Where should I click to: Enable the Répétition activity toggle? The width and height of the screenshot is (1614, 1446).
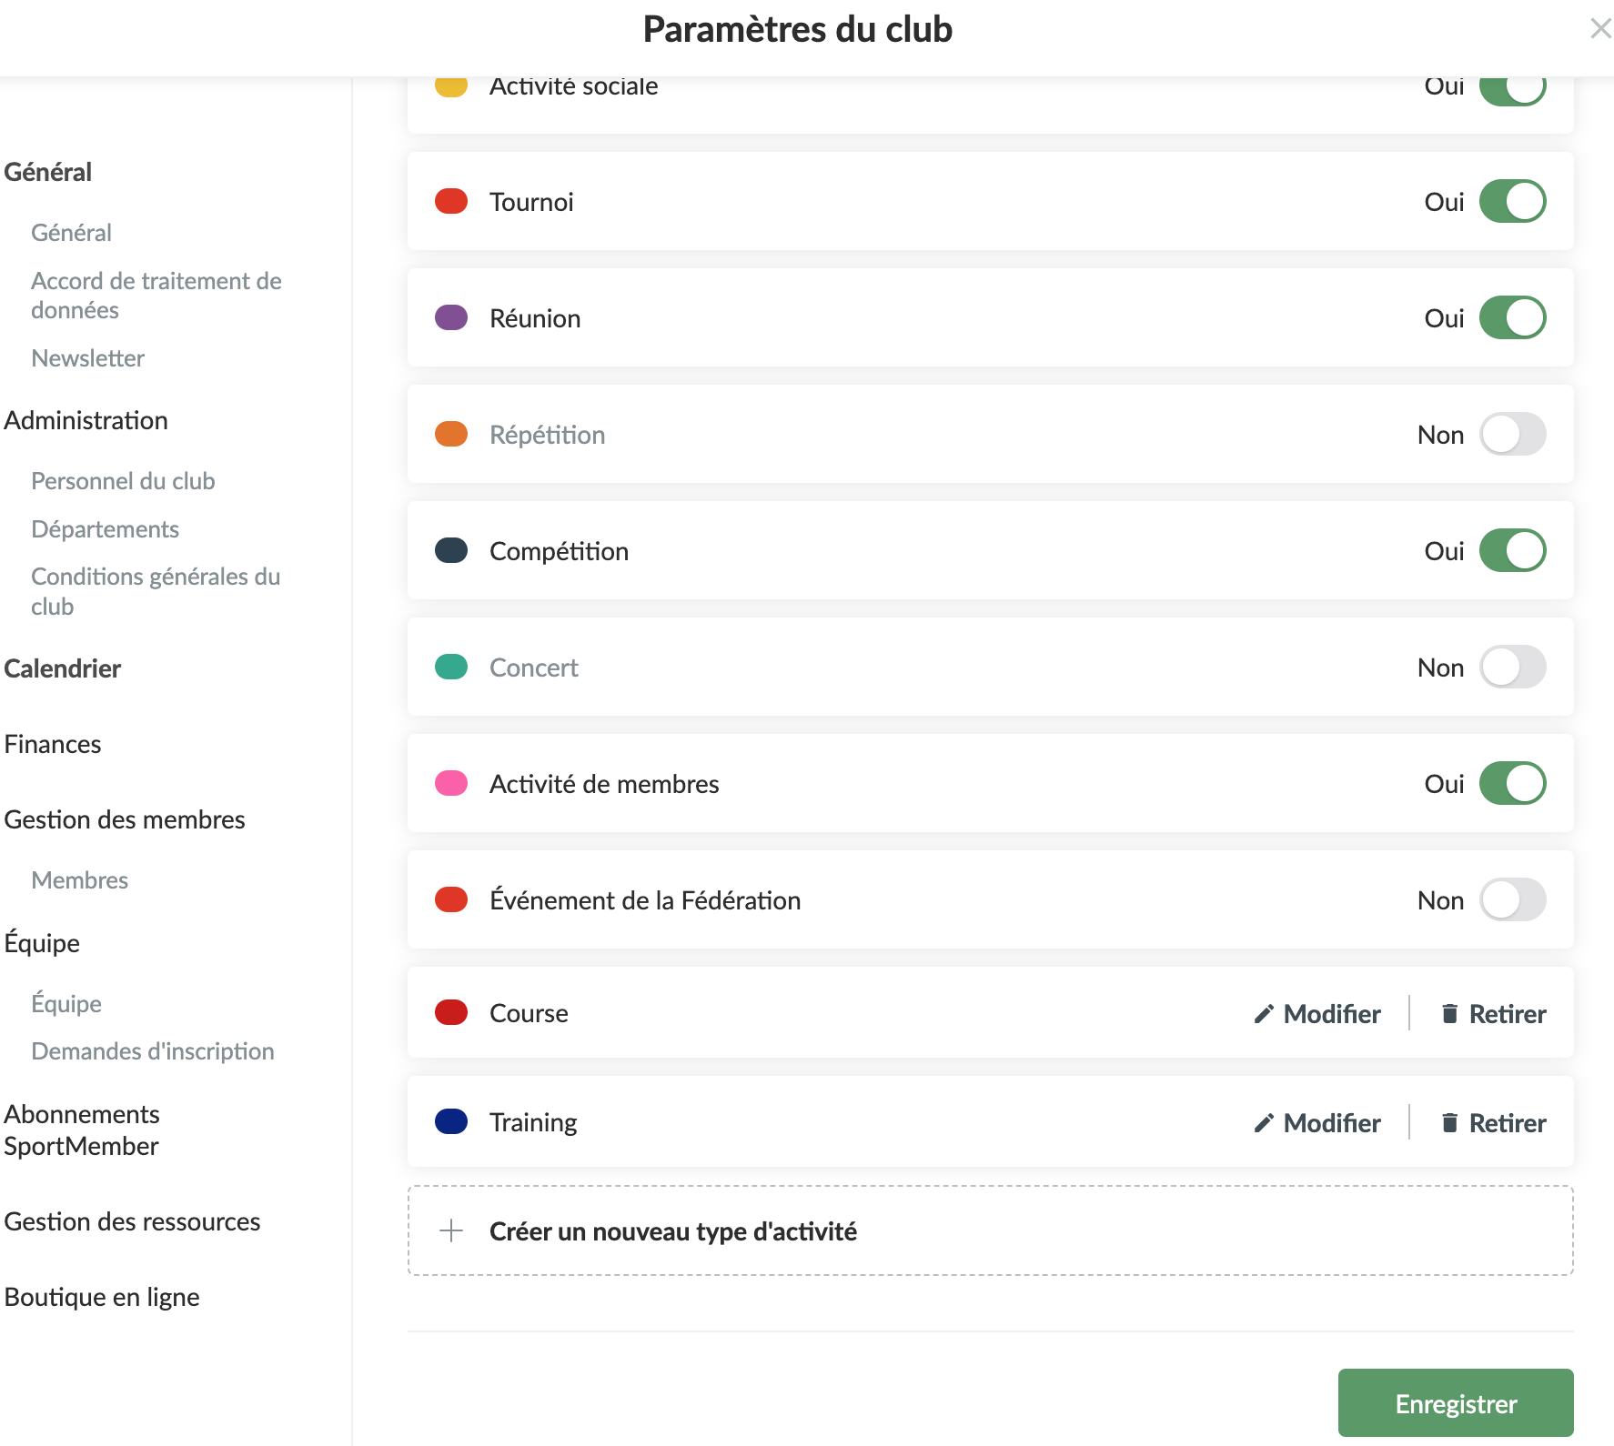point(1512,435)
